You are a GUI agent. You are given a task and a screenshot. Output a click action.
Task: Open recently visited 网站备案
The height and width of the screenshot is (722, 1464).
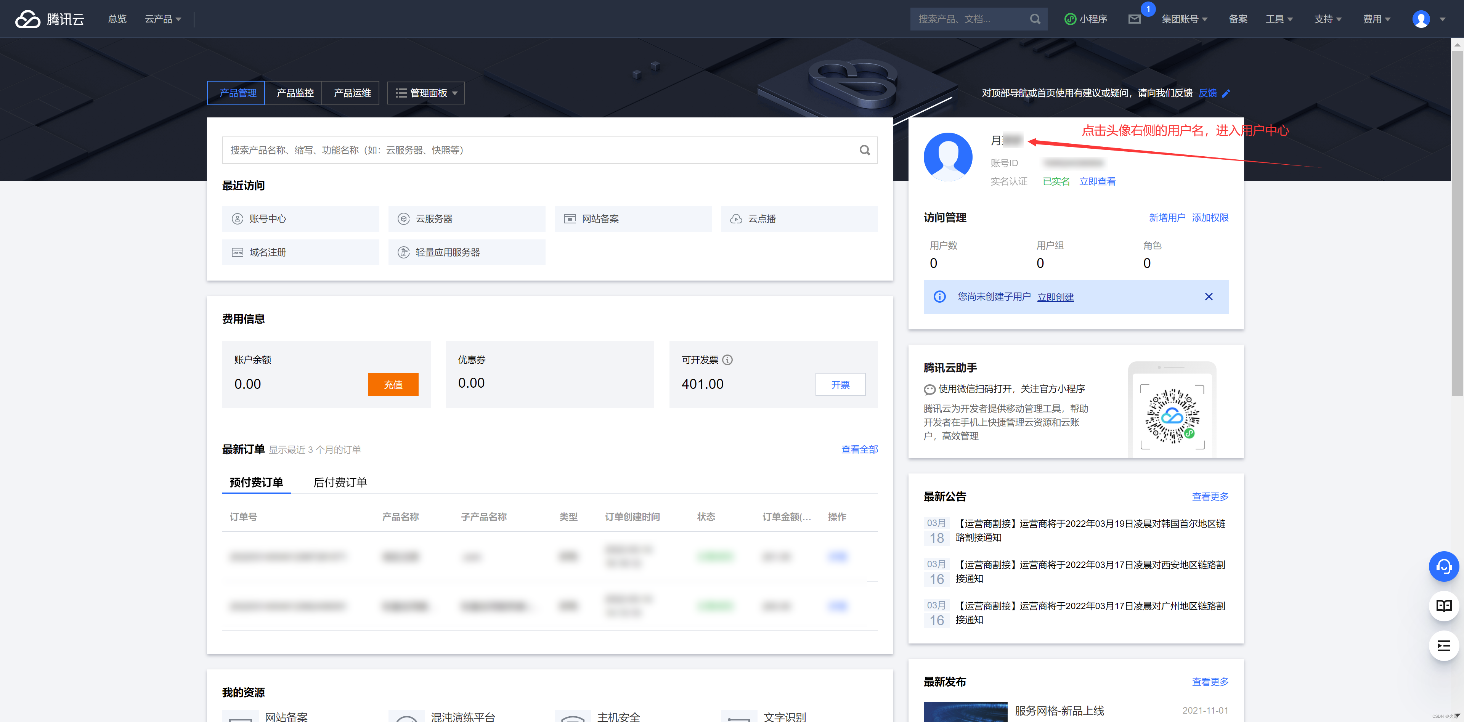(x=633, y=219)
